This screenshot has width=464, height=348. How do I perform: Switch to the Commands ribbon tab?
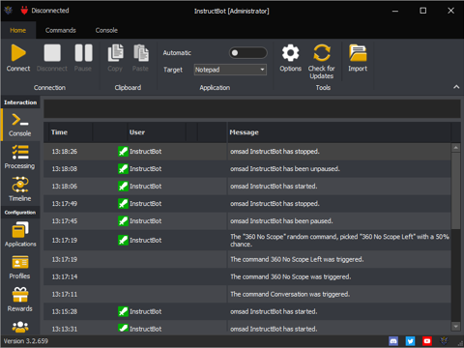tap(61, 30)
